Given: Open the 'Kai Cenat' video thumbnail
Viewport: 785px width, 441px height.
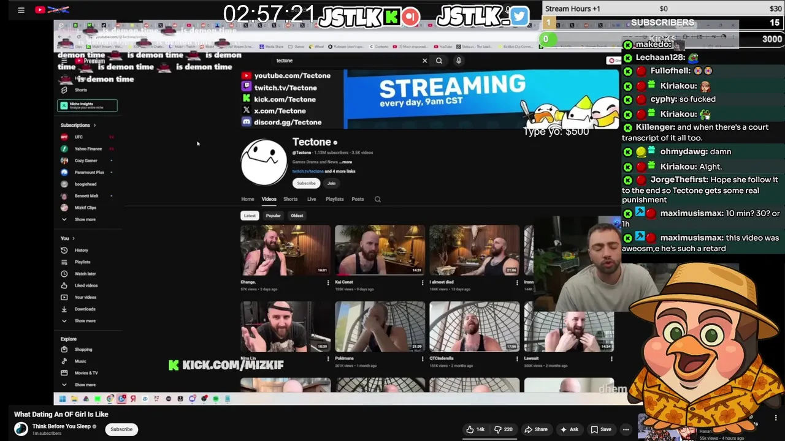Looking at the screenshot, I should point(380,250).
